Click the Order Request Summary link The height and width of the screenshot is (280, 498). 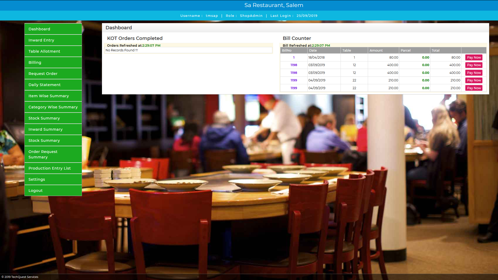coord(53,155)
